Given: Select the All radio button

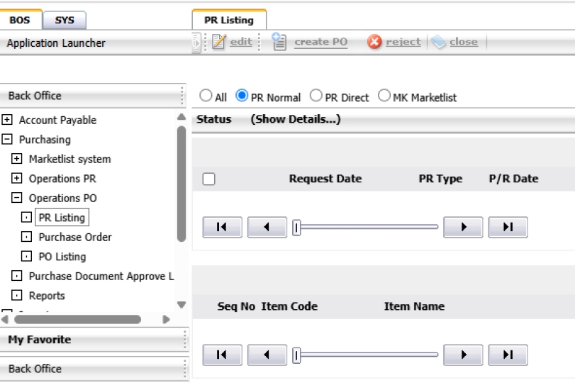Looking at the screenshot, I should tap(206, 96).
